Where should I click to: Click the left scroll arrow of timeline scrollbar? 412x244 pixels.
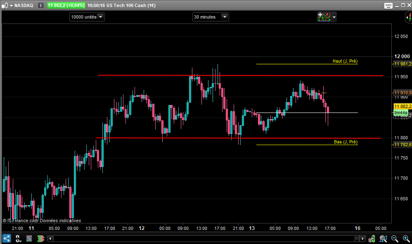[x=50, y=239]
